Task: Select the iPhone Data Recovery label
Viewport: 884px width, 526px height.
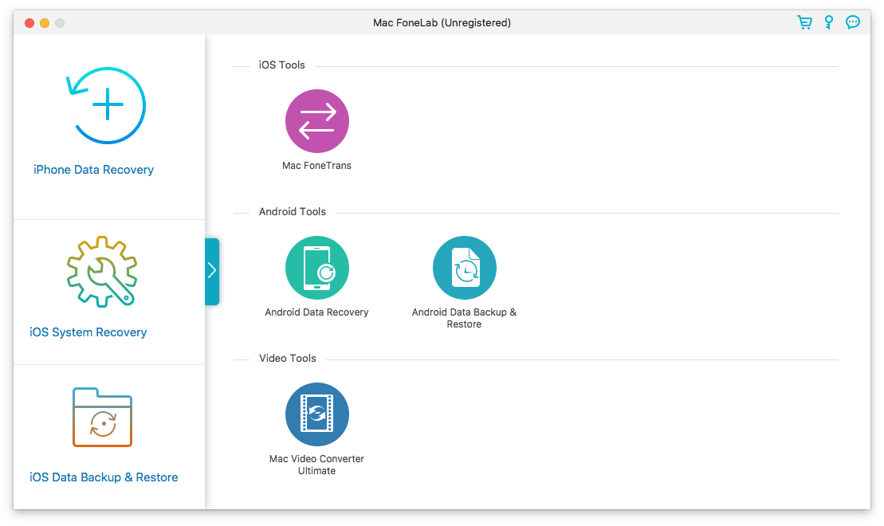Action: pos(93,170)
